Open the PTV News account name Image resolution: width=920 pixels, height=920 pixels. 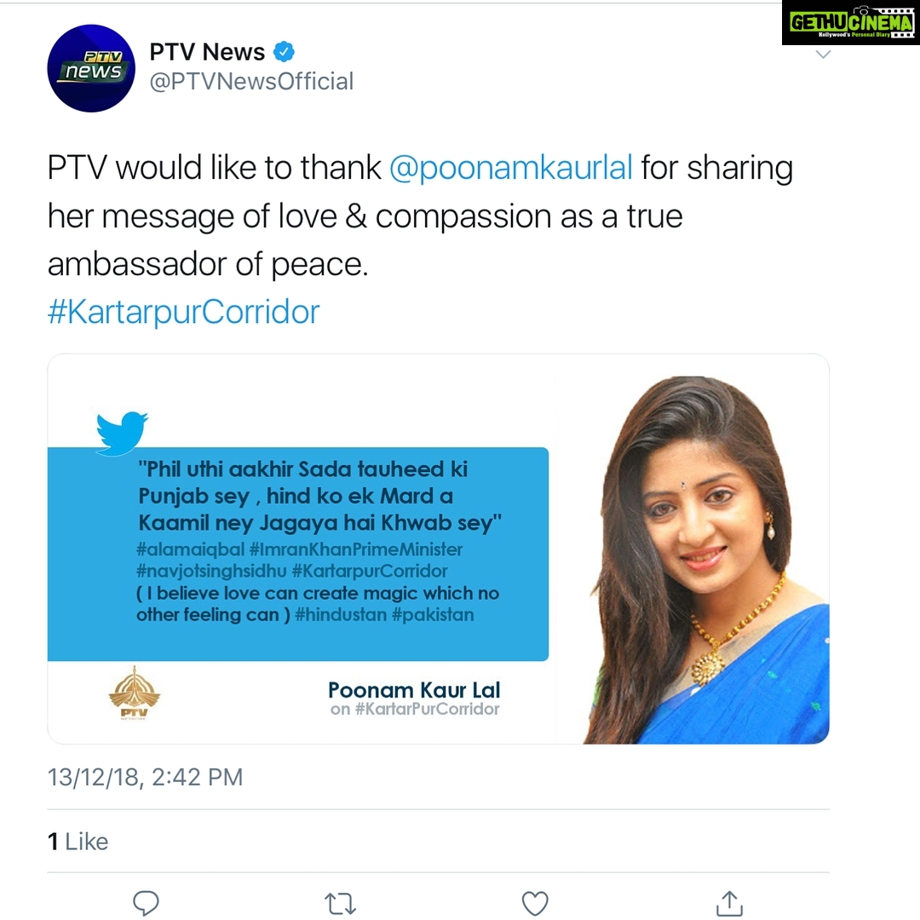pyautogui.click(x=207, y=52)
